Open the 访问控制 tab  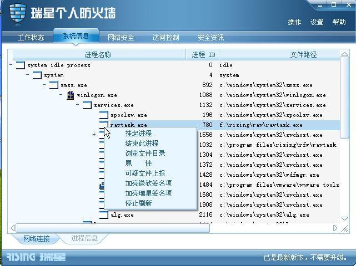click(166, 37)
